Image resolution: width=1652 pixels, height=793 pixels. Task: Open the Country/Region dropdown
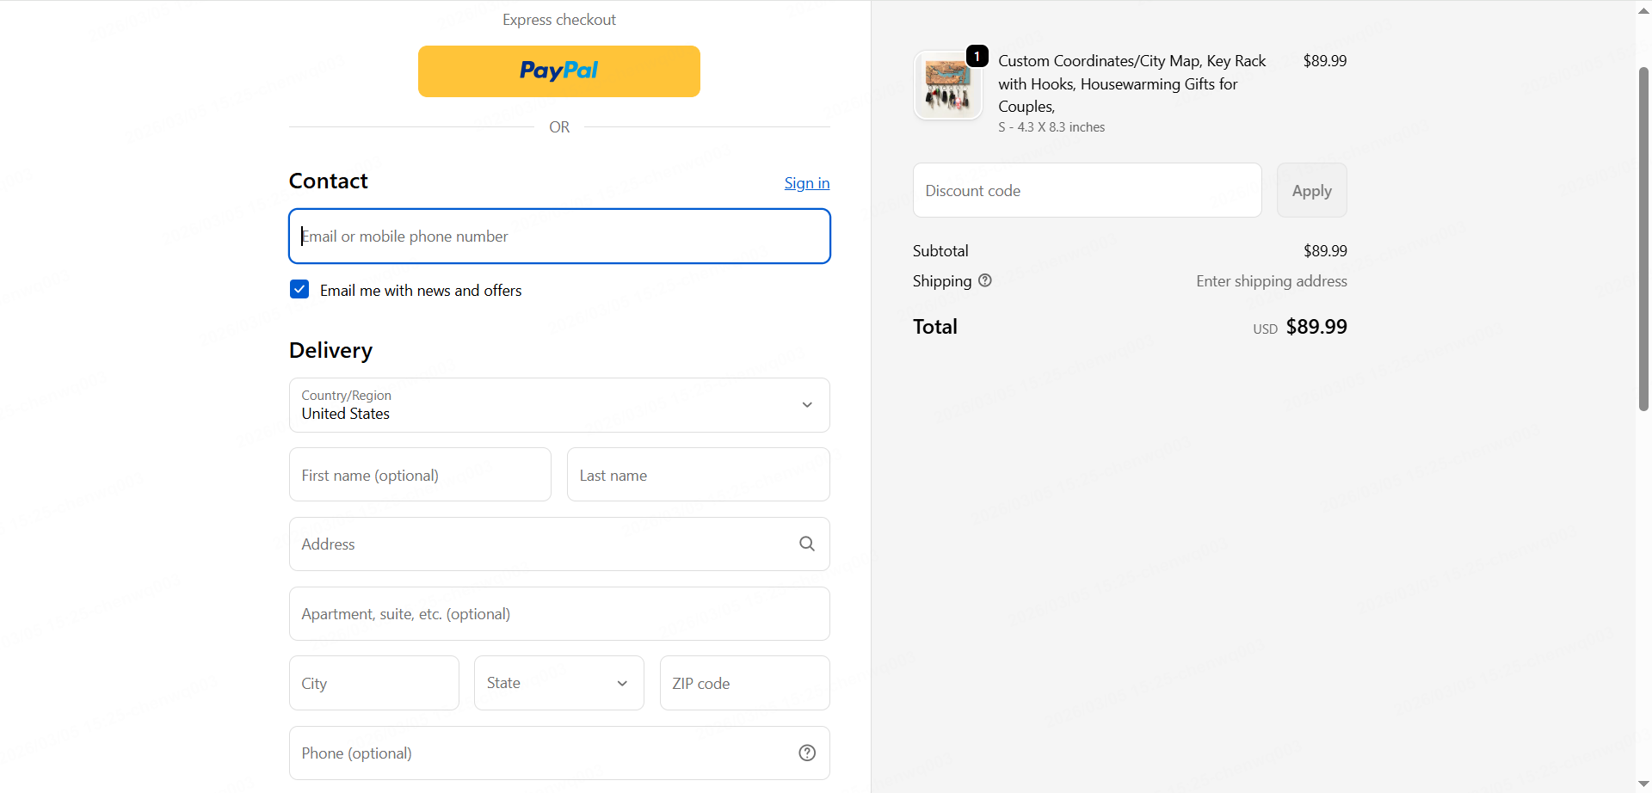pos(559,405)
